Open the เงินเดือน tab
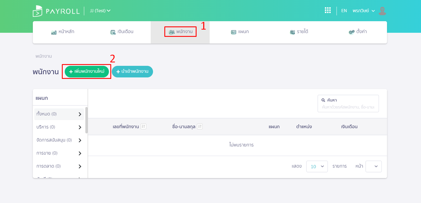 tap(122, 32)
